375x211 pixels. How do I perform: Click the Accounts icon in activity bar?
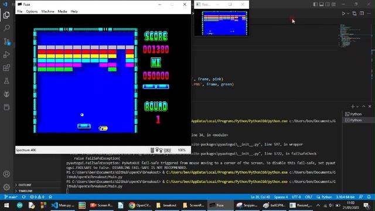click(x=6, y=174)
